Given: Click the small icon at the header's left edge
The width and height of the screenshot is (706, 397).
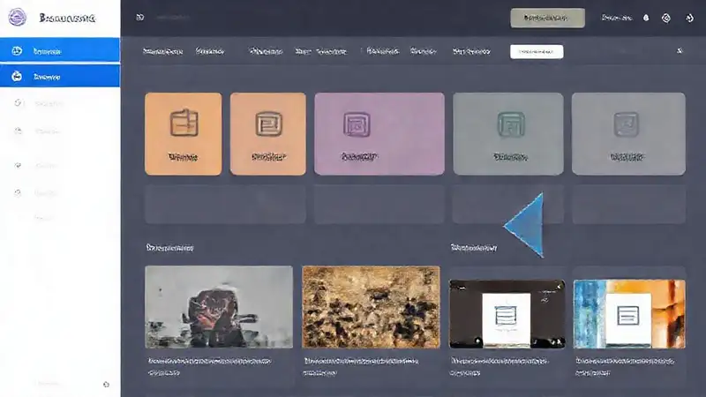Looking at the screenshot, I should pos(140,18).
